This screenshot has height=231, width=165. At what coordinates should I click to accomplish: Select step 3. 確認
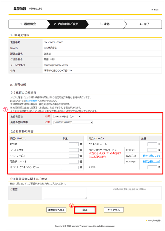[105, 24]
